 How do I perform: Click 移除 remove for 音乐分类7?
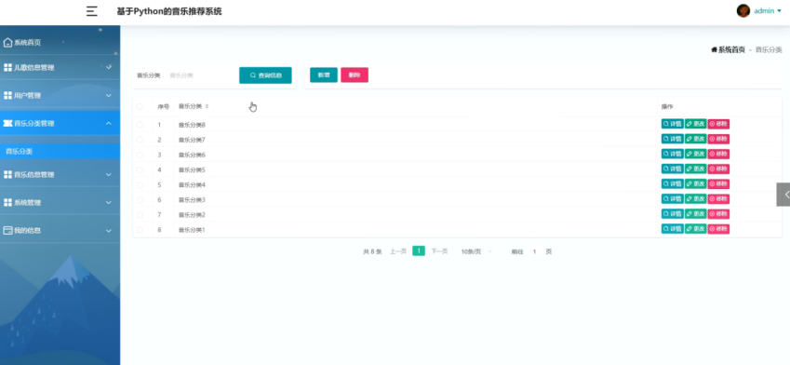coord(718,139)
